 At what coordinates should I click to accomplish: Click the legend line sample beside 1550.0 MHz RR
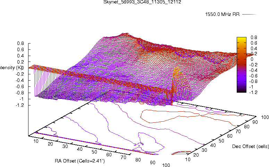250,15
